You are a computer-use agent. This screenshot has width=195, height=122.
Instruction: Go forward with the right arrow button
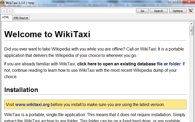[x=10, y=11]
